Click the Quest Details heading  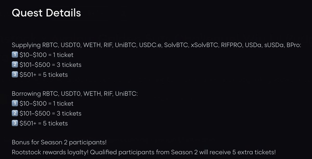point(46,13)
